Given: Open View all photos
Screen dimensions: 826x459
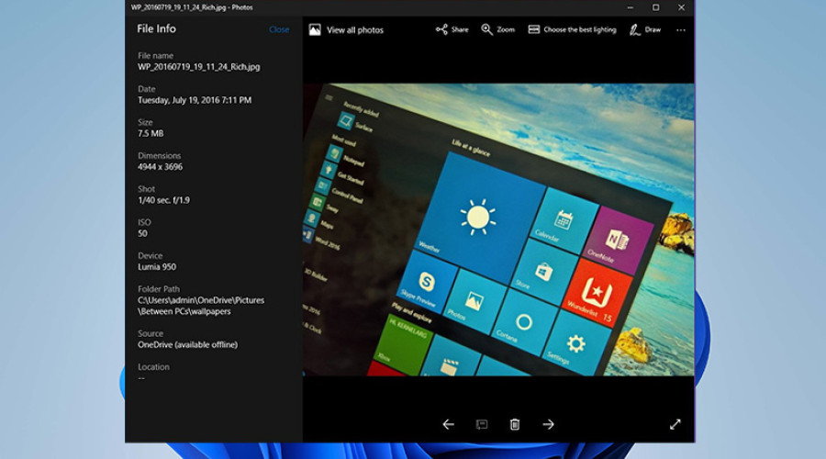Looking at the screenshot, I should (x=346, y=30).
